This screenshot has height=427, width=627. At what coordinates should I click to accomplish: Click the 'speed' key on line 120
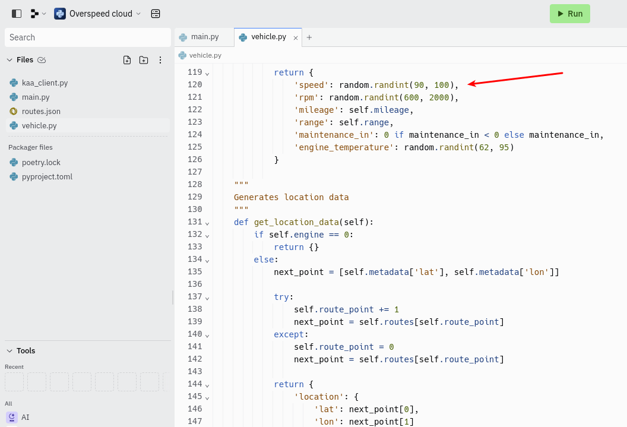[311, 85]
